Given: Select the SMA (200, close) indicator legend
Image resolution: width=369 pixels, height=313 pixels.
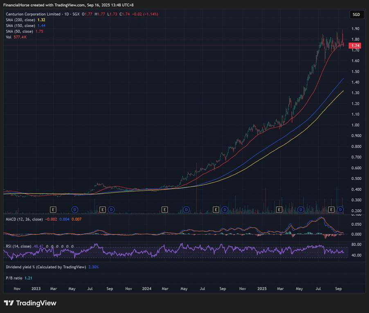Looking at the screenshot, I should coord(20,20).
